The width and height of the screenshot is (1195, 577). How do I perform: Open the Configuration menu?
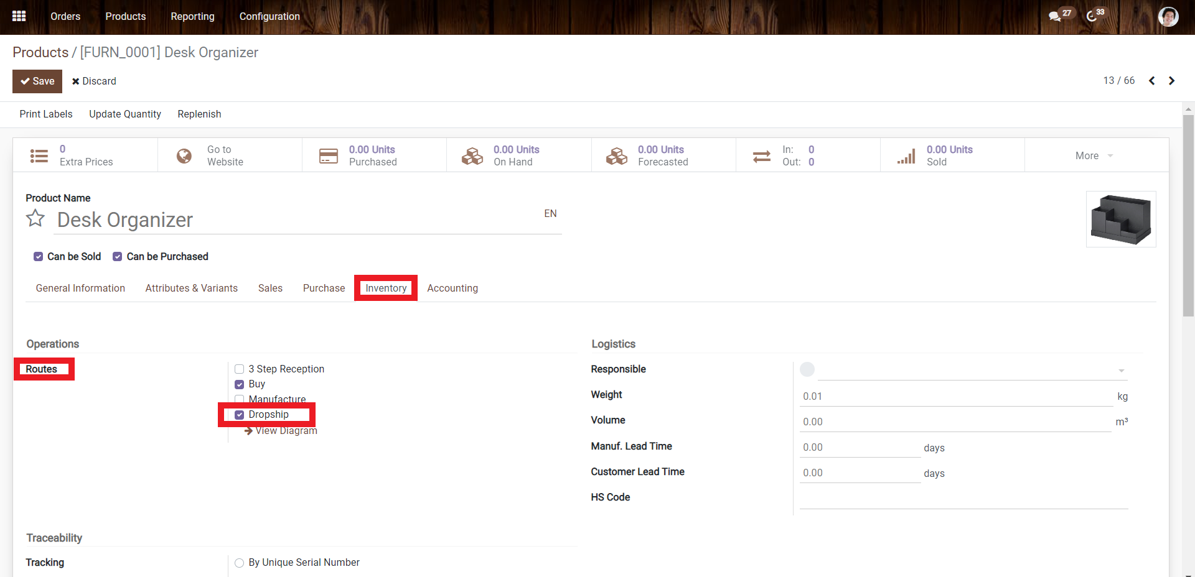(269, 16)
